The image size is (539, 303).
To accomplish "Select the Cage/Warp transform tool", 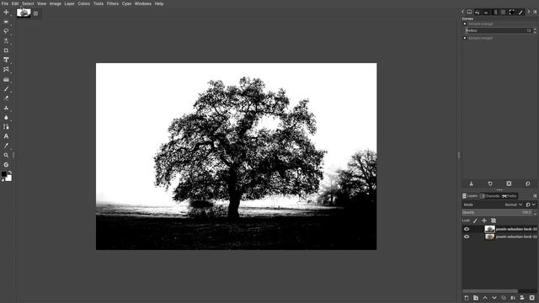I will click(x=6, y=69).
